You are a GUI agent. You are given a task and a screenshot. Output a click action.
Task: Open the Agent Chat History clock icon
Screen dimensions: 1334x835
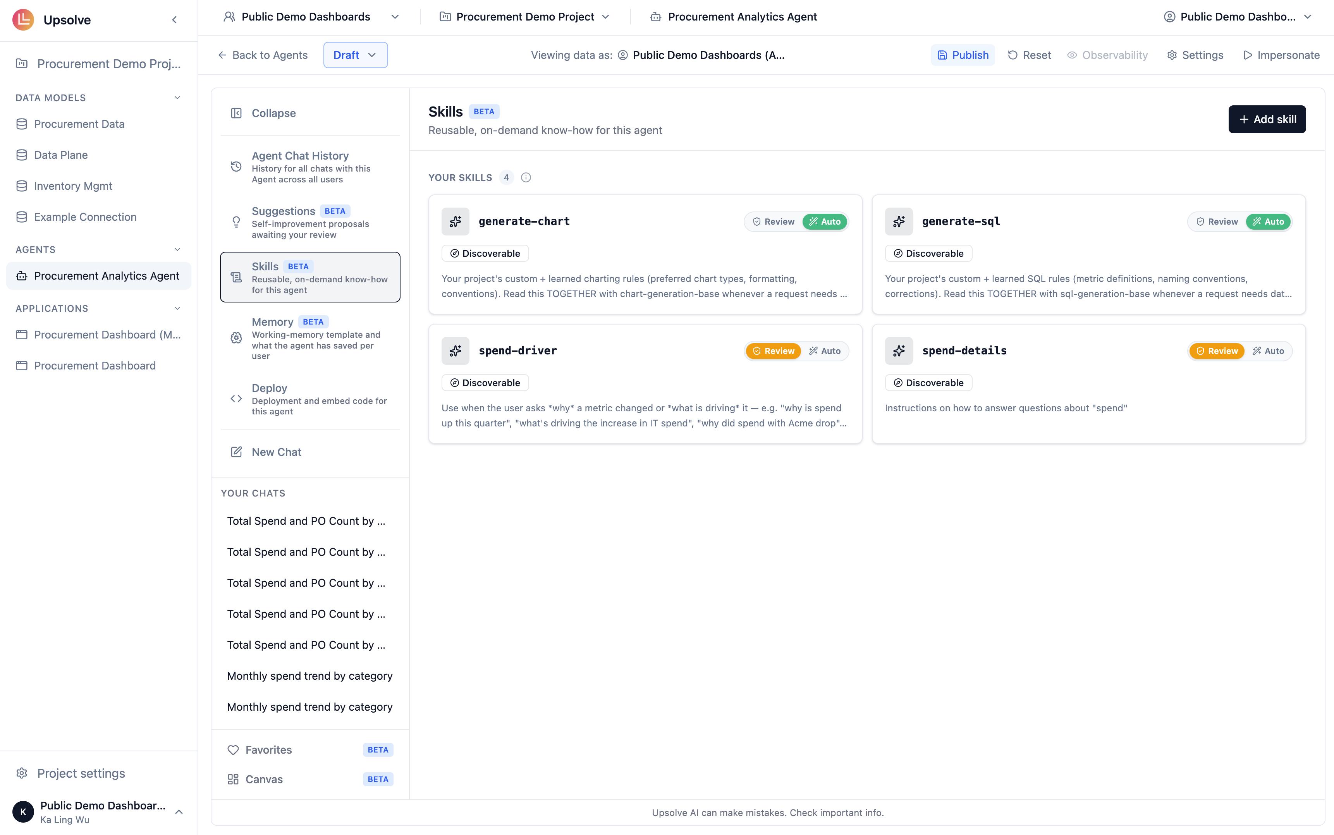click(236, 167)
